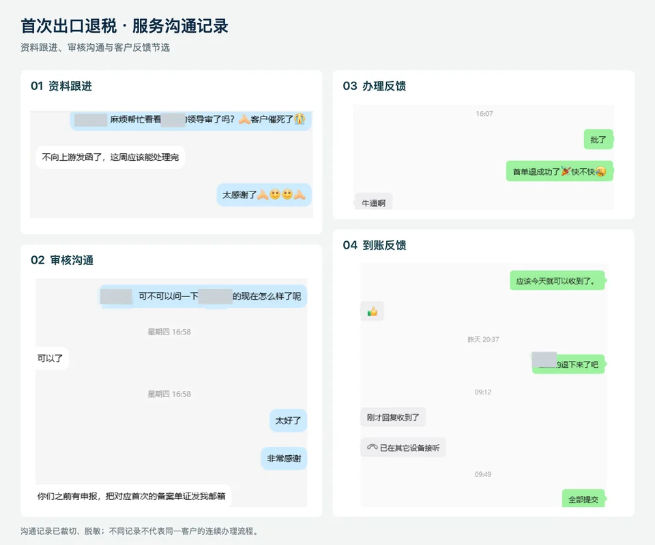The height and width of the screenshot is (545, 655).
Task: Click message 你们之前有申报，把对应首次的备案单证发我邮箱
Action: click(x=133, y=496)
